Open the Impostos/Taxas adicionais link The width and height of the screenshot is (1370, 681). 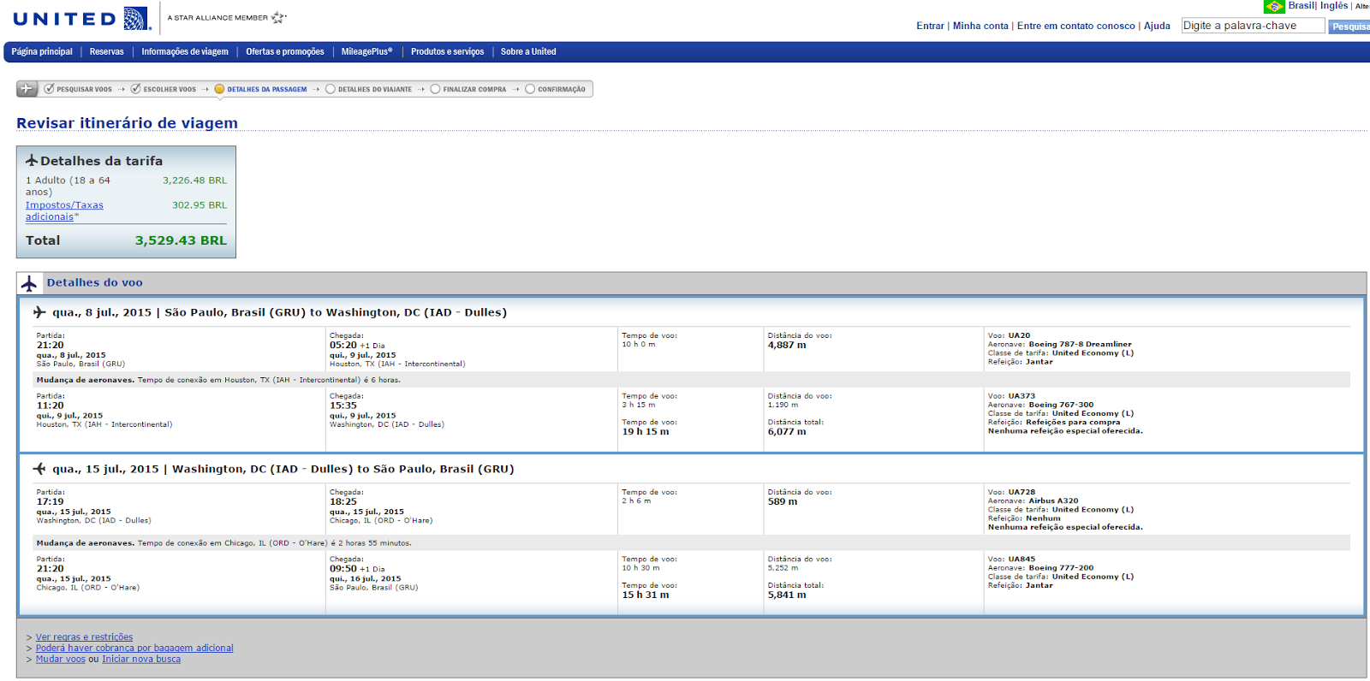pos(64,211)
